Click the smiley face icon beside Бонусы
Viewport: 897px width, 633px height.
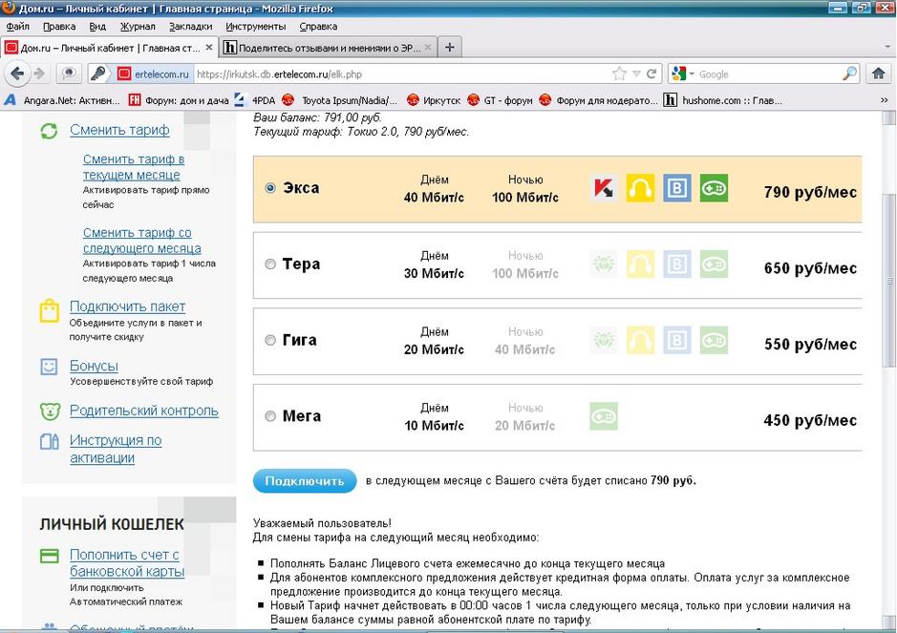pyautogui.click(x=50, y=367)
